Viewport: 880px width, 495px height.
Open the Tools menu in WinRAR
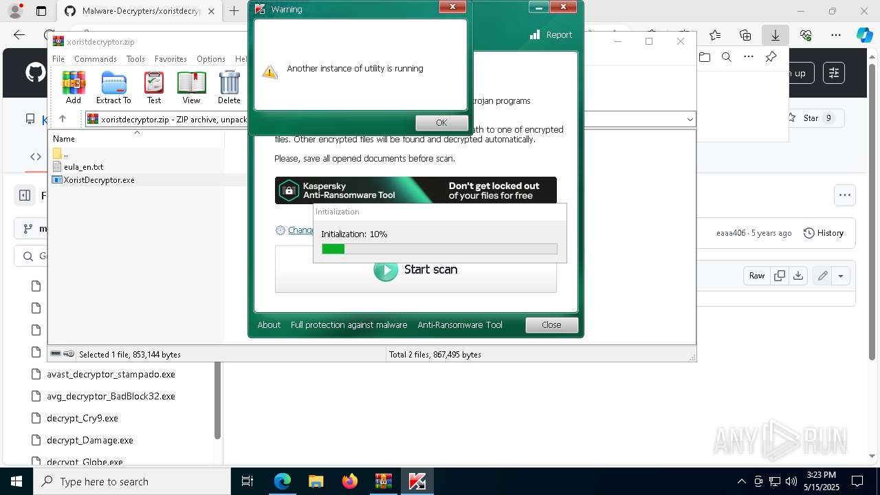[135, 59]
